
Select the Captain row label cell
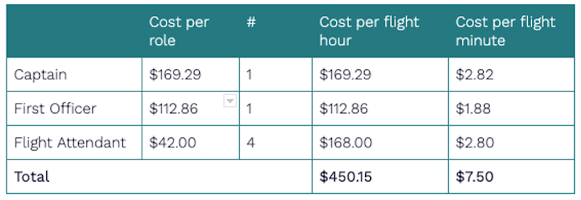point(75,74)
